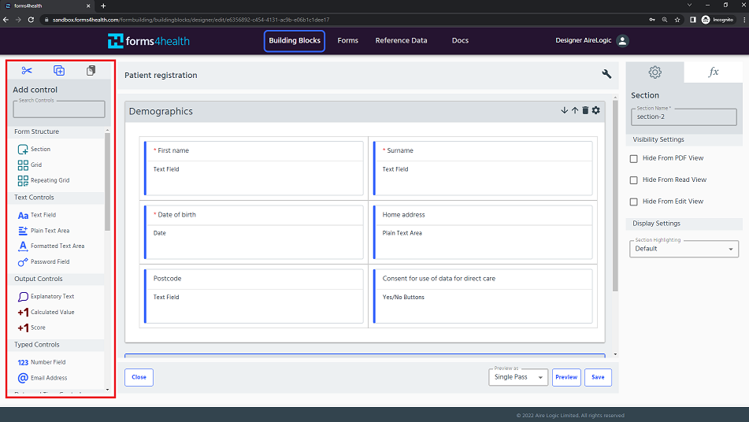
Task: Open the Reference Data menu
Action: [x=401, y=41]
